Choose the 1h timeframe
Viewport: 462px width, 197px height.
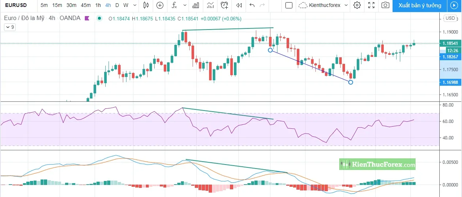click(98, 5)
